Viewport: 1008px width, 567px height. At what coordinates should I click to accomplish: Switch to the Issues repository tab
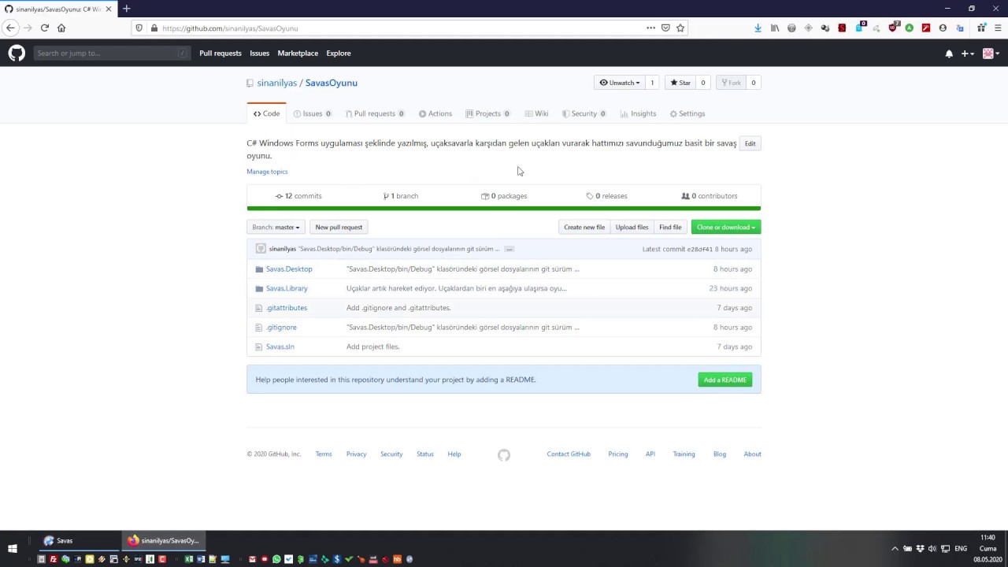313,113
